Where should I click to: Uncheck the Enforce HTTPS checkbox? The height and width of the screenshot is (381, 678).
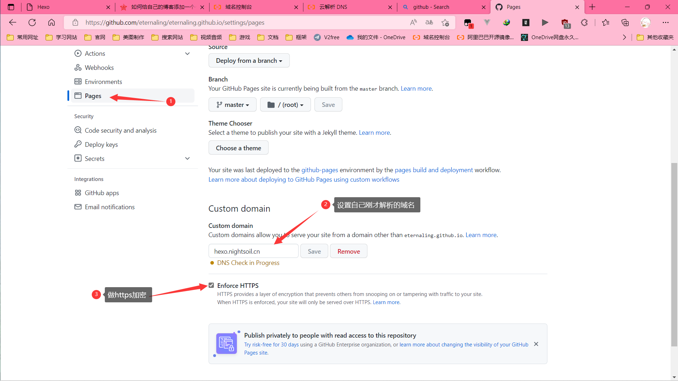pyautogui.click(x=211, y=285)
